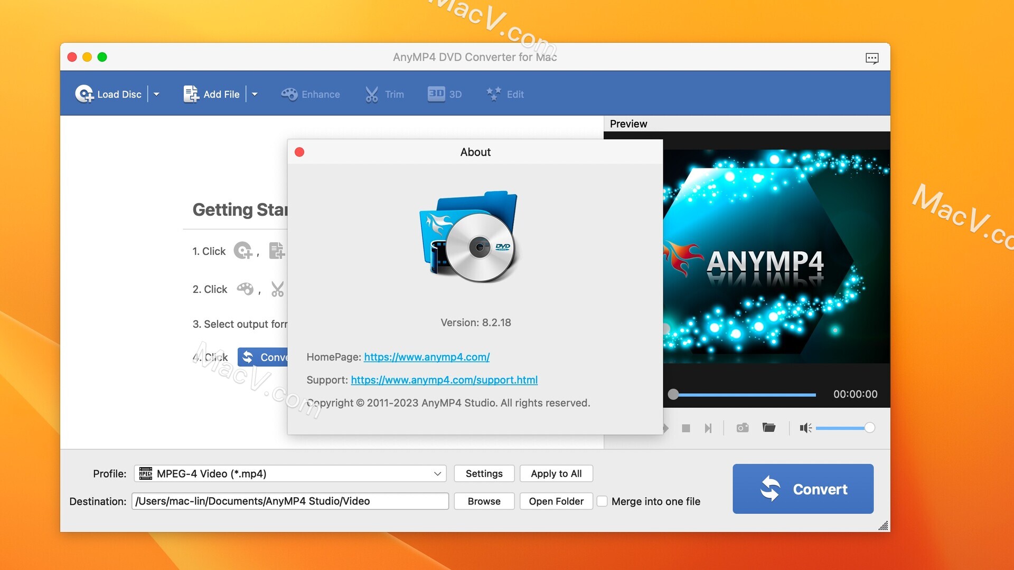Open the Edit effects tool
Screen dimensions: 1014x570
(x=505, y=94)
